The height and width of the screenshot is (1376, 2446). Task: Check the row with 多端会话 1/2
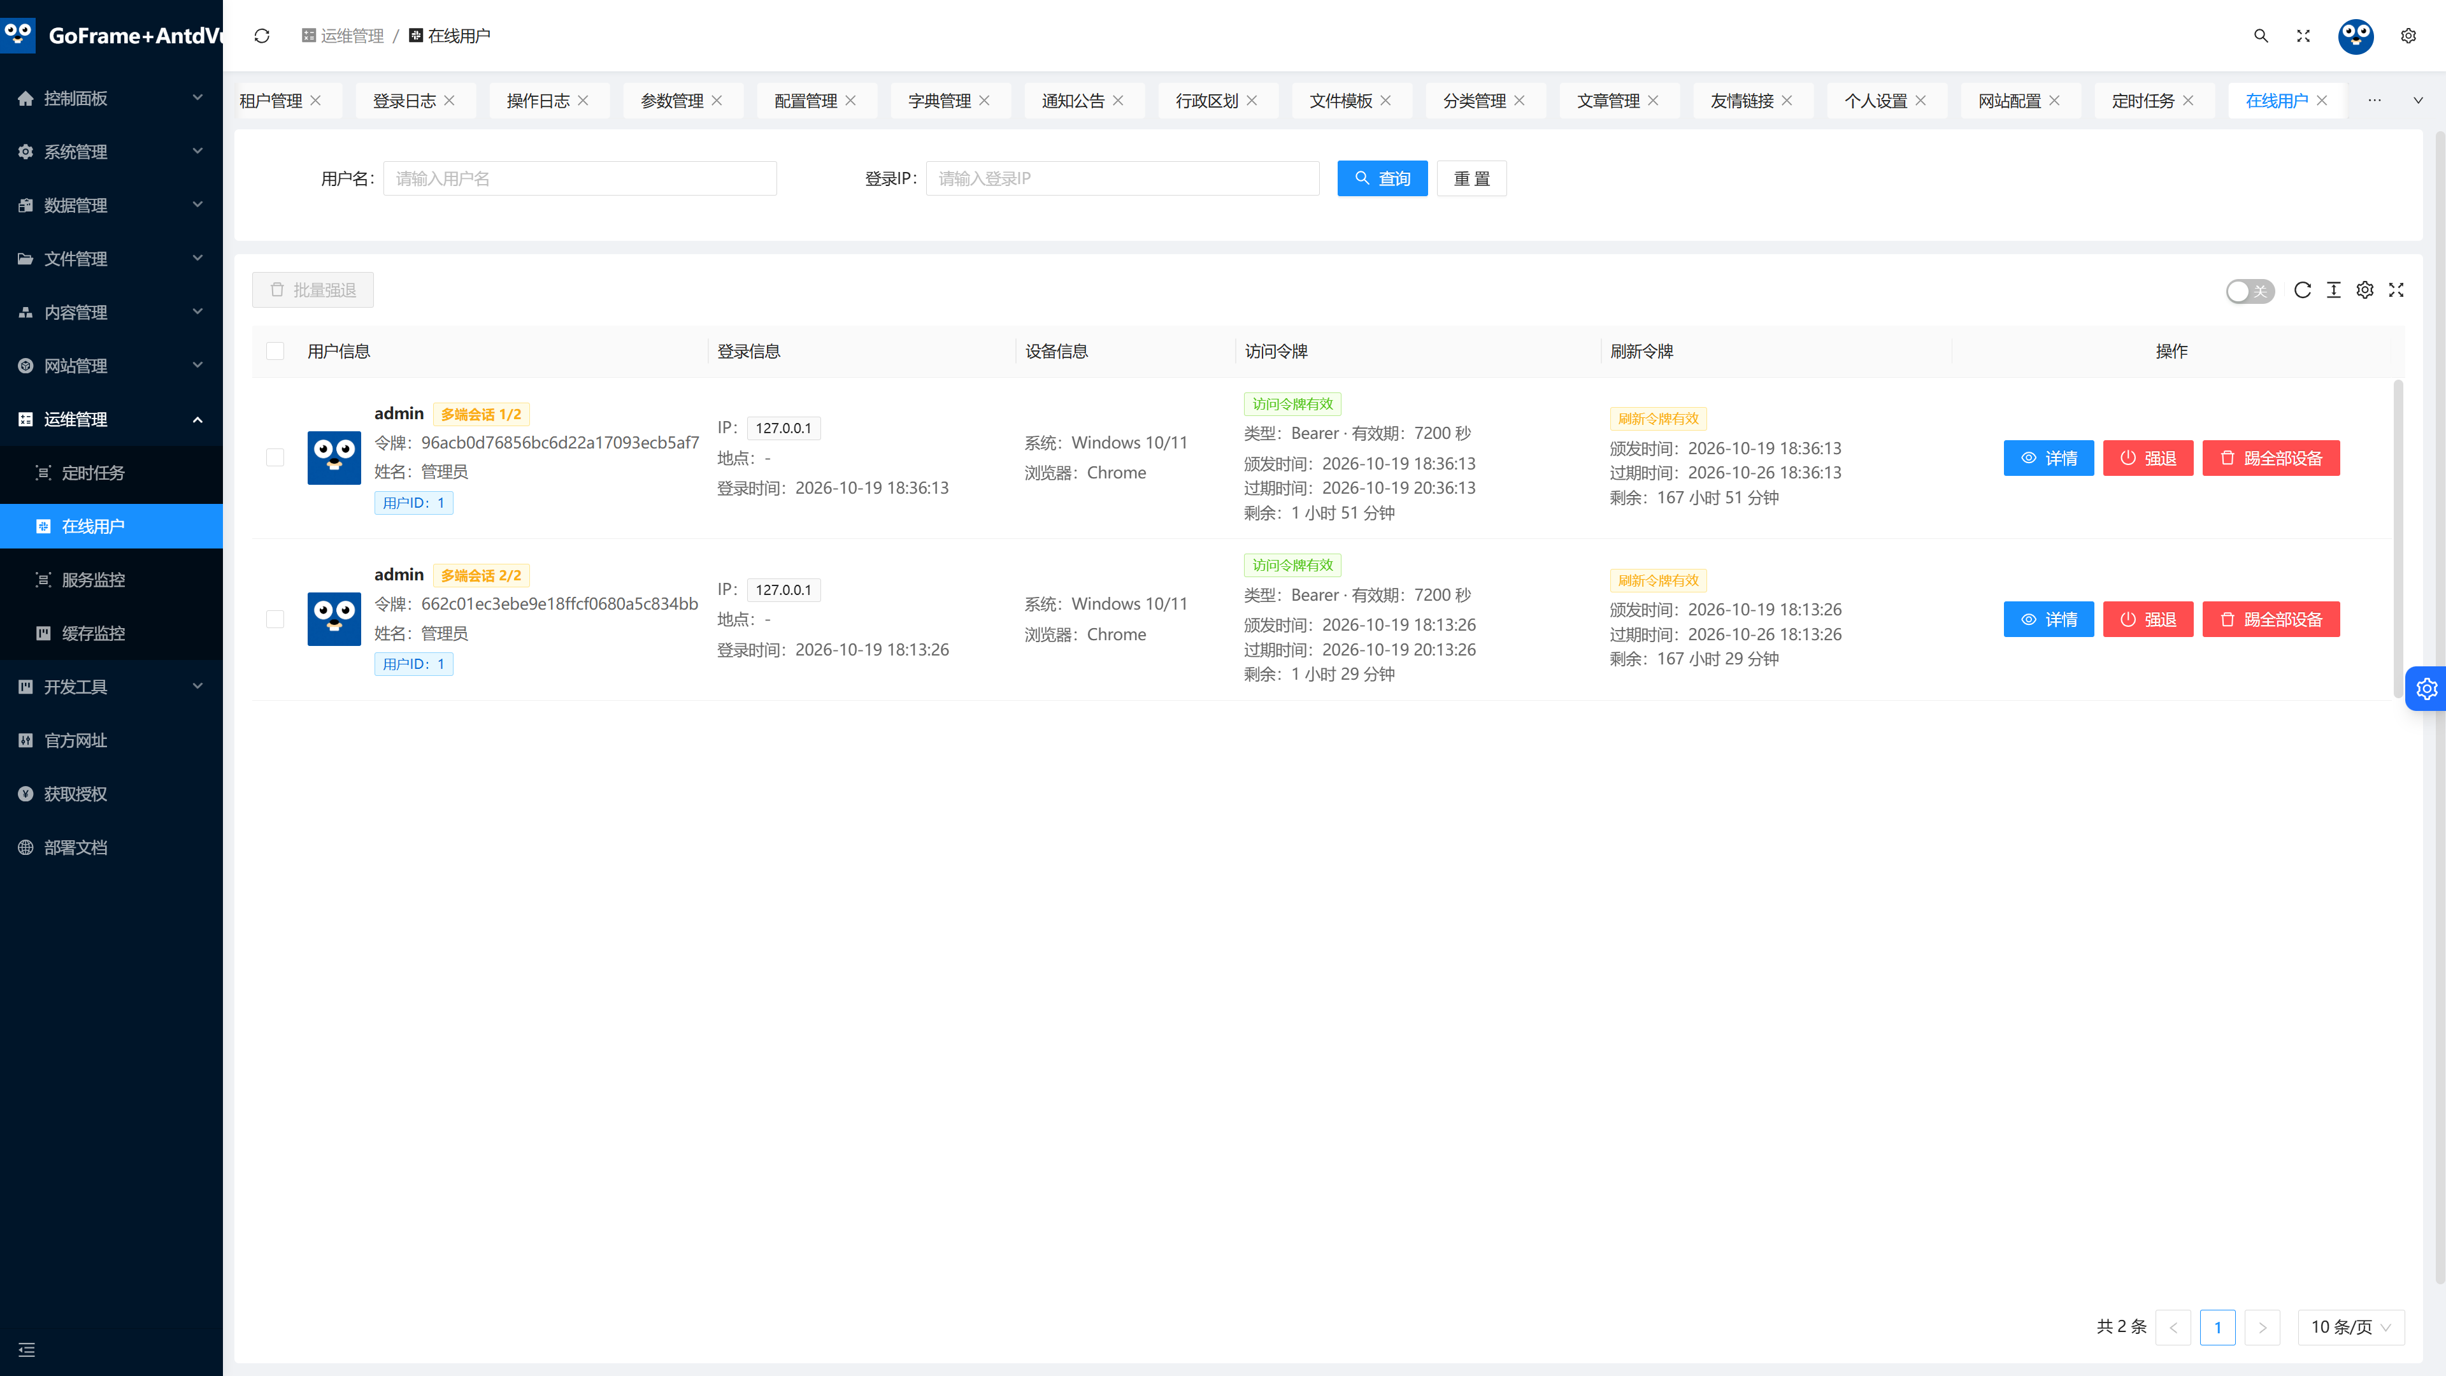(275, 458)
